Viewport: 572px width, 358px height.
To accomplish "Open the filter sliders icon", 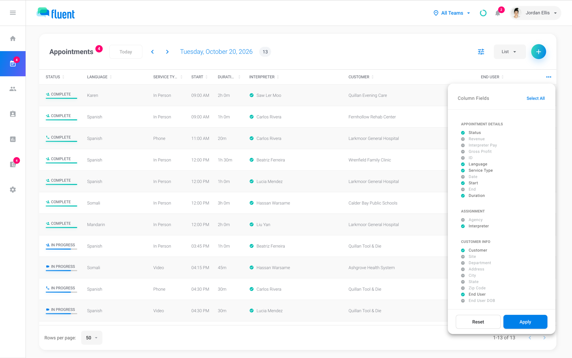I will tap(481, 52).
